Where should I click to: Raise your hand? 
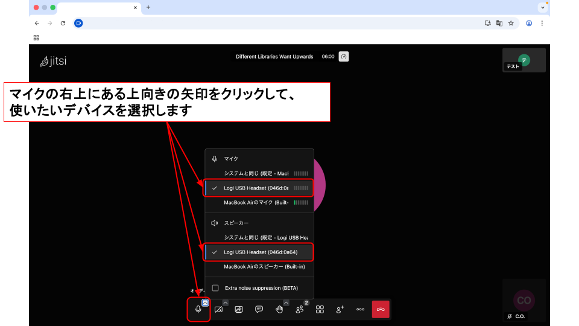pyautogui.click(x=279, y=309)
